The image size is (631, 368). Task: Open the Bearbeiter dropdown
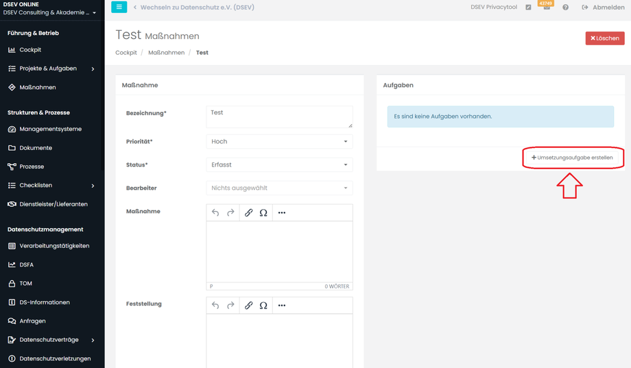tap(279, 188)
